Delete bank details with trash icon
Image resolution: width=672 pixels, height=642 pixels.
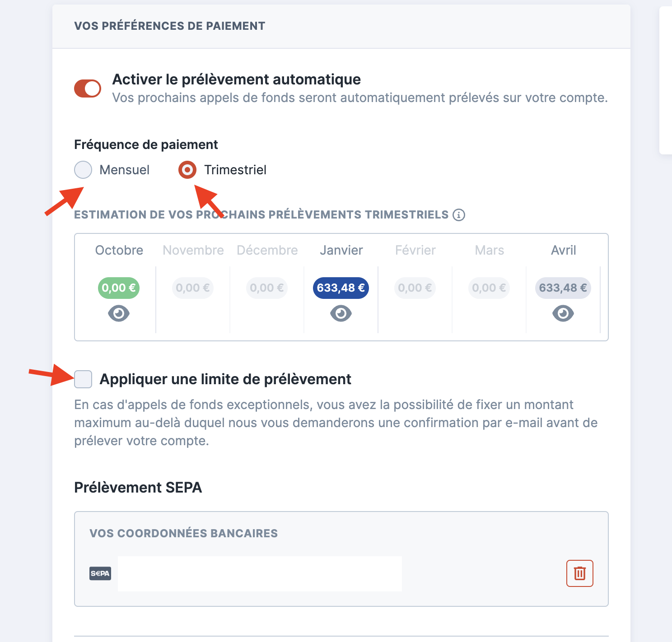tap(579, 573)
